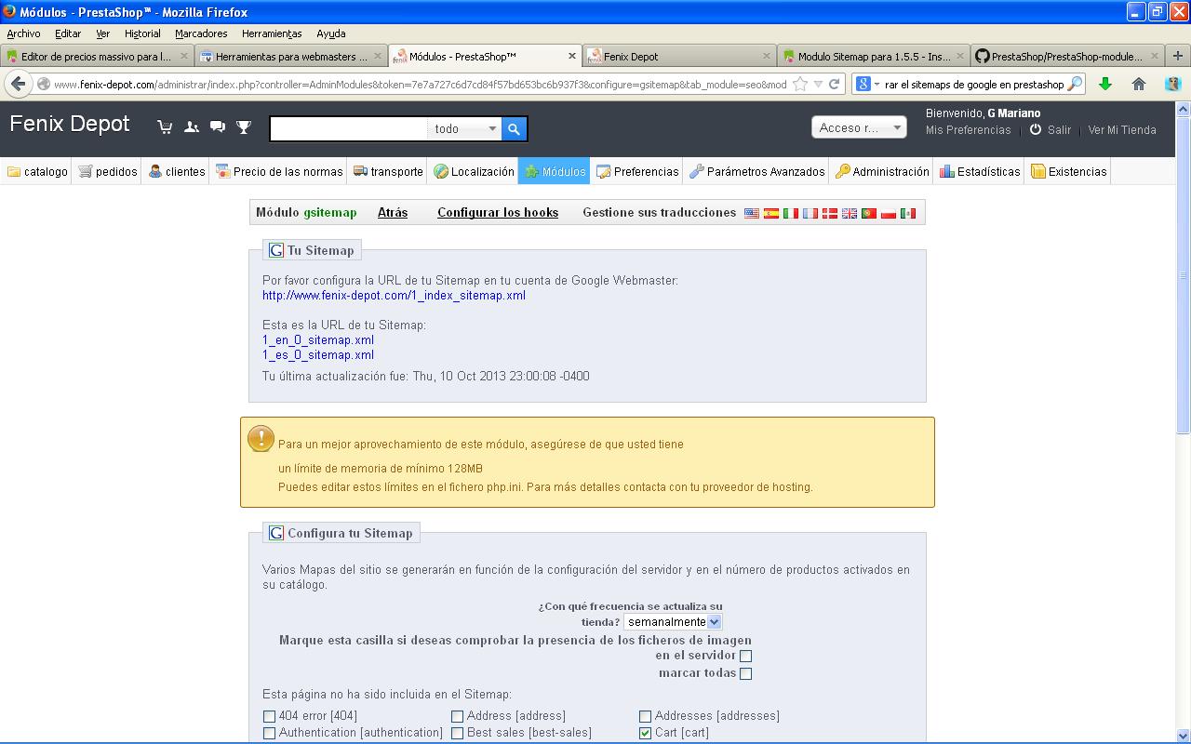The height and width of the screenshot is (744, 1191).
Task: Focus the Google search box in toolbar
Action: (973, 84)
